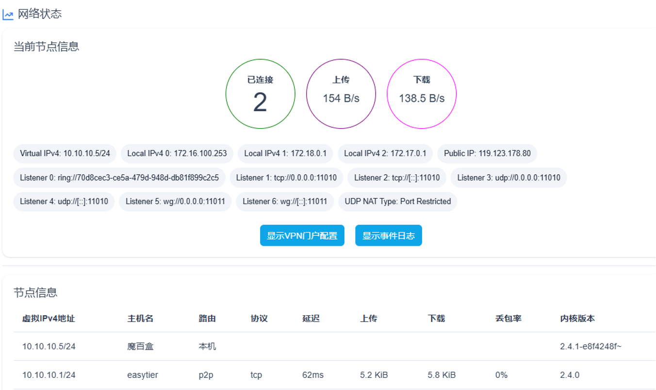Click the 显示事件日志 button
Screen dimensions: 656x390
coord(388,236)
